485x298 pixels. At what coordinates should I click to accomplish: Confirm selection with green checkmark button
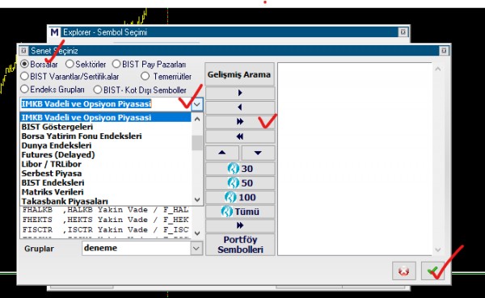click(432, 271)
